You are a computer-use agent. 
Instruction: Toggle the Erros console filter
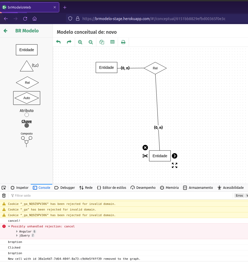pos(239,196)
